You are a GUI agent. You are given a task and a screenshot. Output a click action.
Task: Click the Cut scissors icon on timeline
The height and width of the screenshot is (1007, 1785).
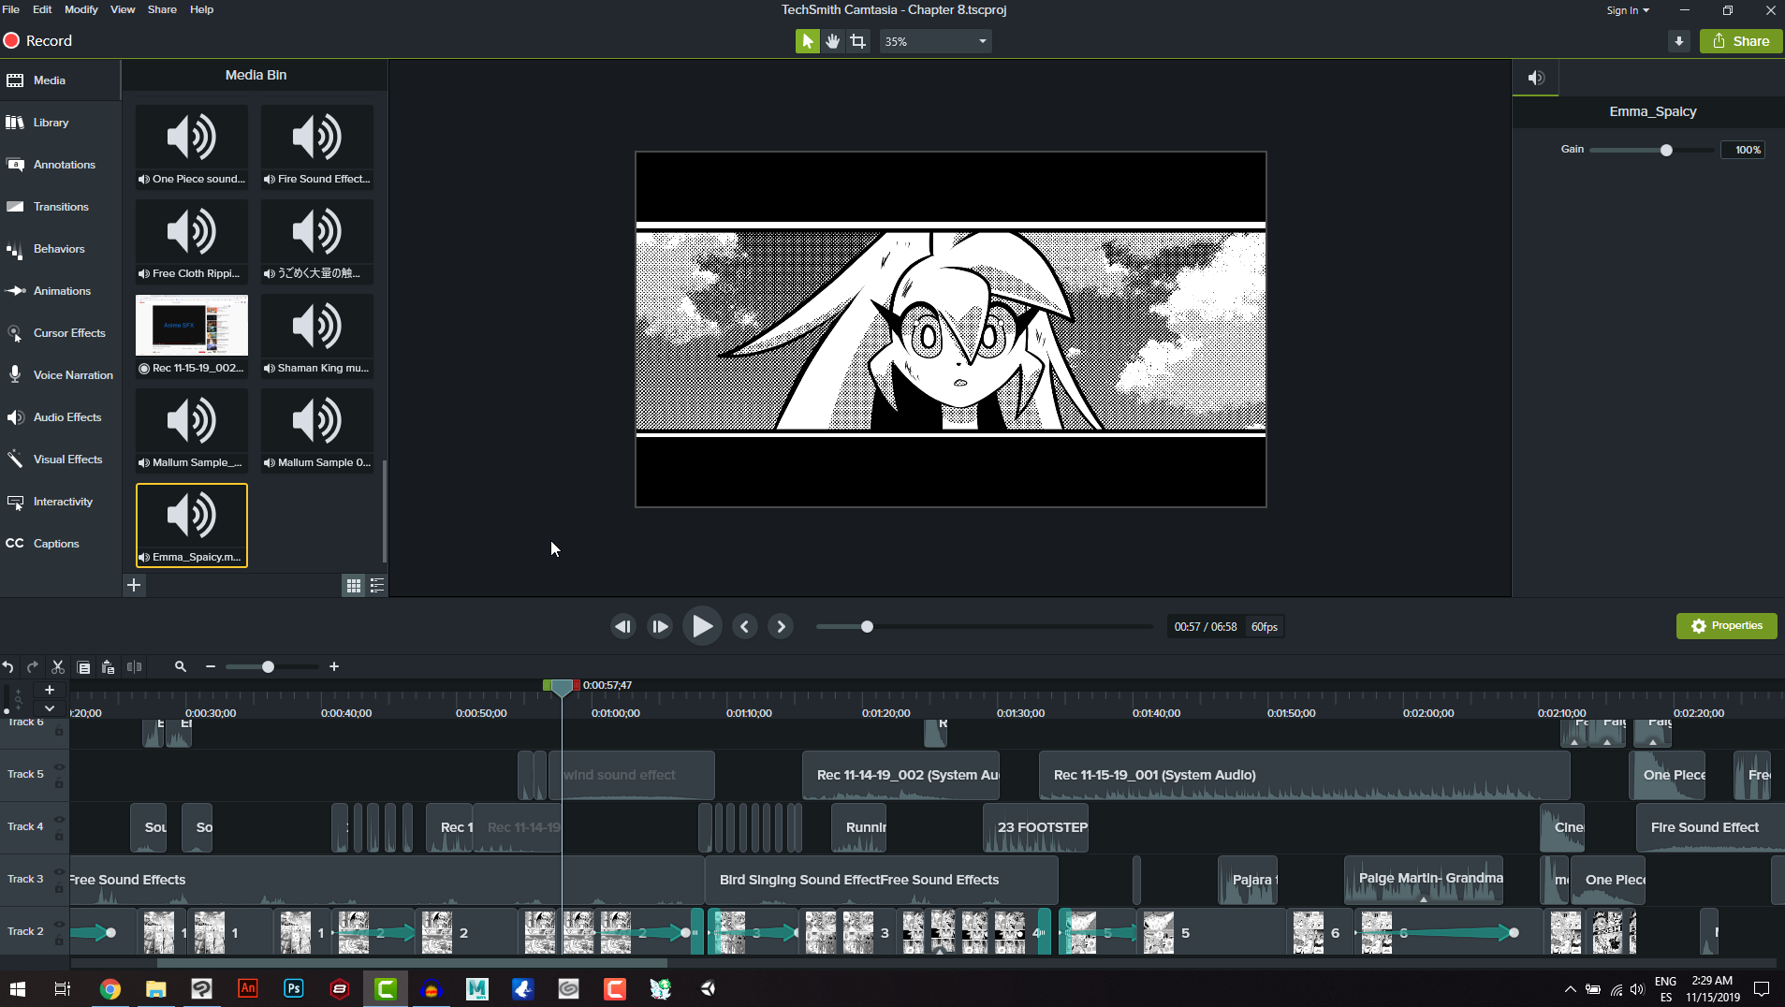(58, 667)
